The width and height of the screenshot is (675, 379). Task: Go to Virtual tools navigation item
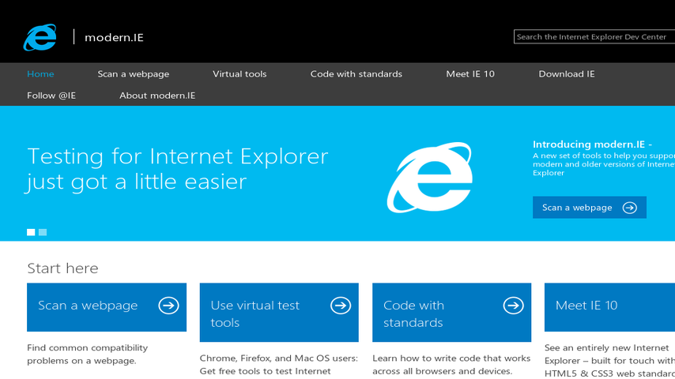(239, 74)
